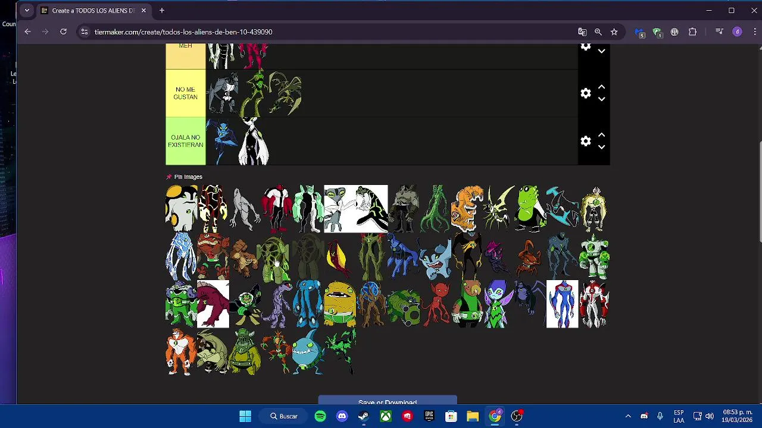Select the blue moth alien in OJALA NO EXISTIERAN row

point(222,141)
